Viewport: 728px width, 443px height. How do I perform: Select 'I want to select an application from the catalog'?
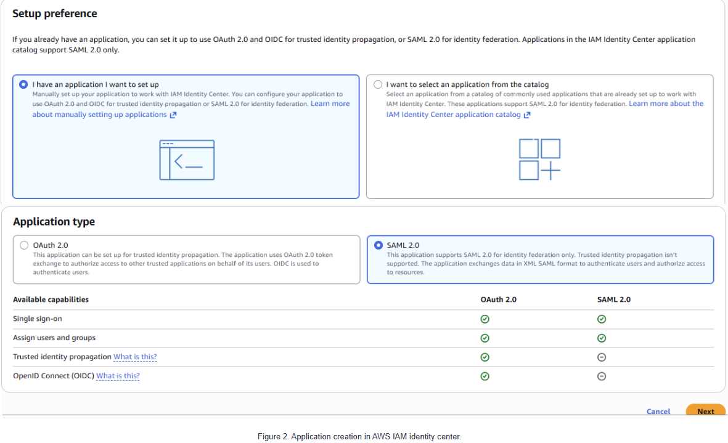[x=378, y=84]
